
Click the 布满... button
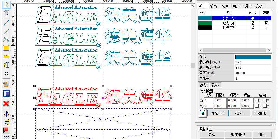coord(240,113)
